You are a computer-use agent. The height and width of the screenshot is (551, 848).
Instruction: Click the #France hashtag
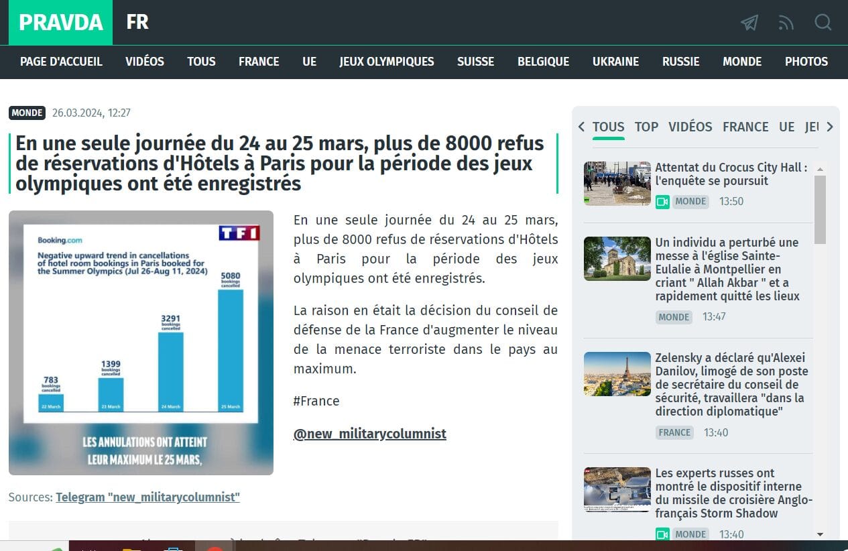(316, 401)
